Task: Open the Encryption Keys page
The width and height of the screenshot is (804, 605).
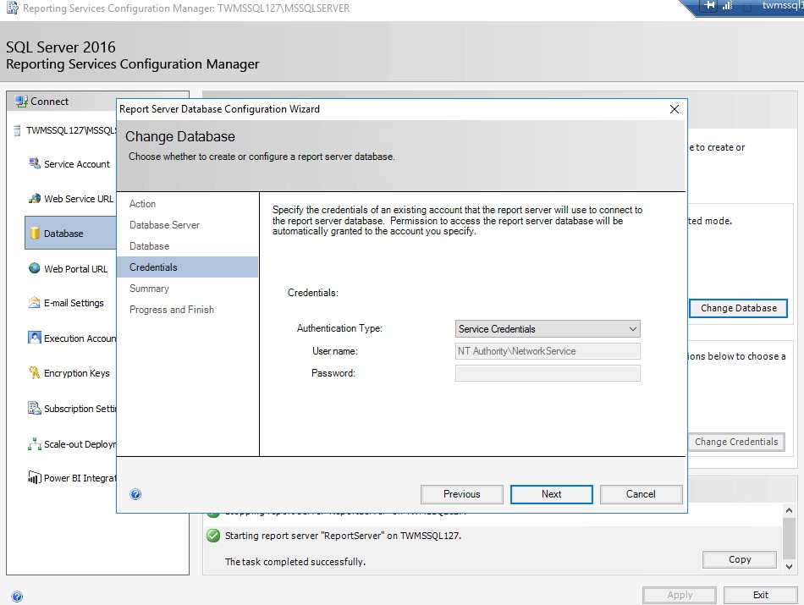Action: 77,373
